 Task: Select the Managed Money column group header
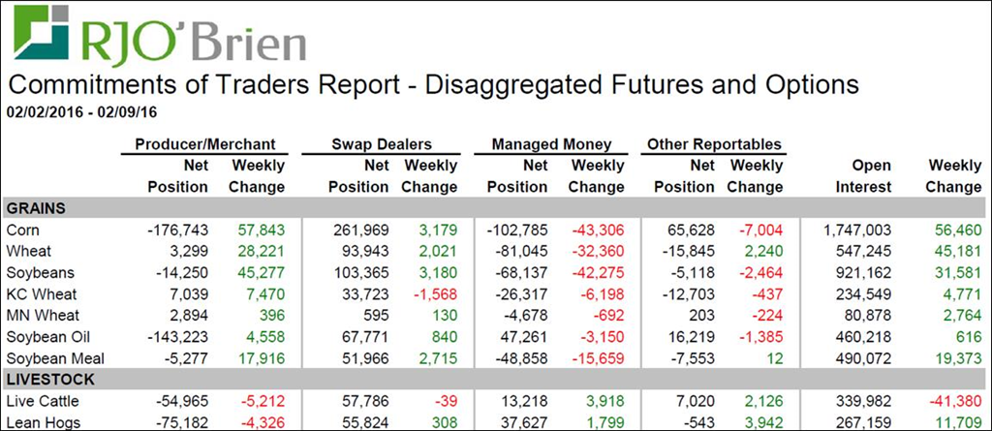(551, 144)
